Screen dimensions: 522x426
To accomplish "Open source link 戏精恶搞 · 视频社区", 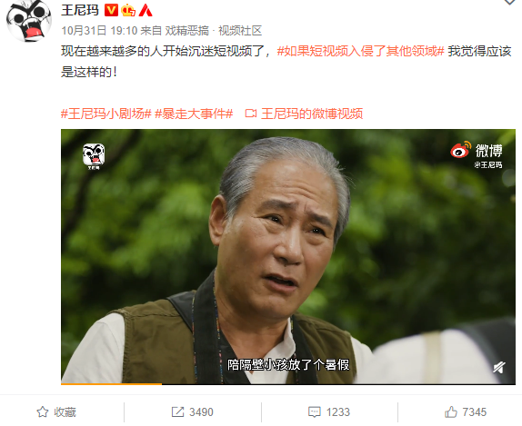I will 214,31.
